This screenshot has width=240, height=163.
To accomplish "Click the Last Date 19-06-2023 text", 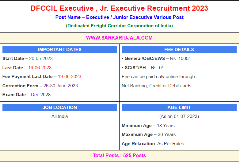I will pyautogui.click(x=40, y=68).
